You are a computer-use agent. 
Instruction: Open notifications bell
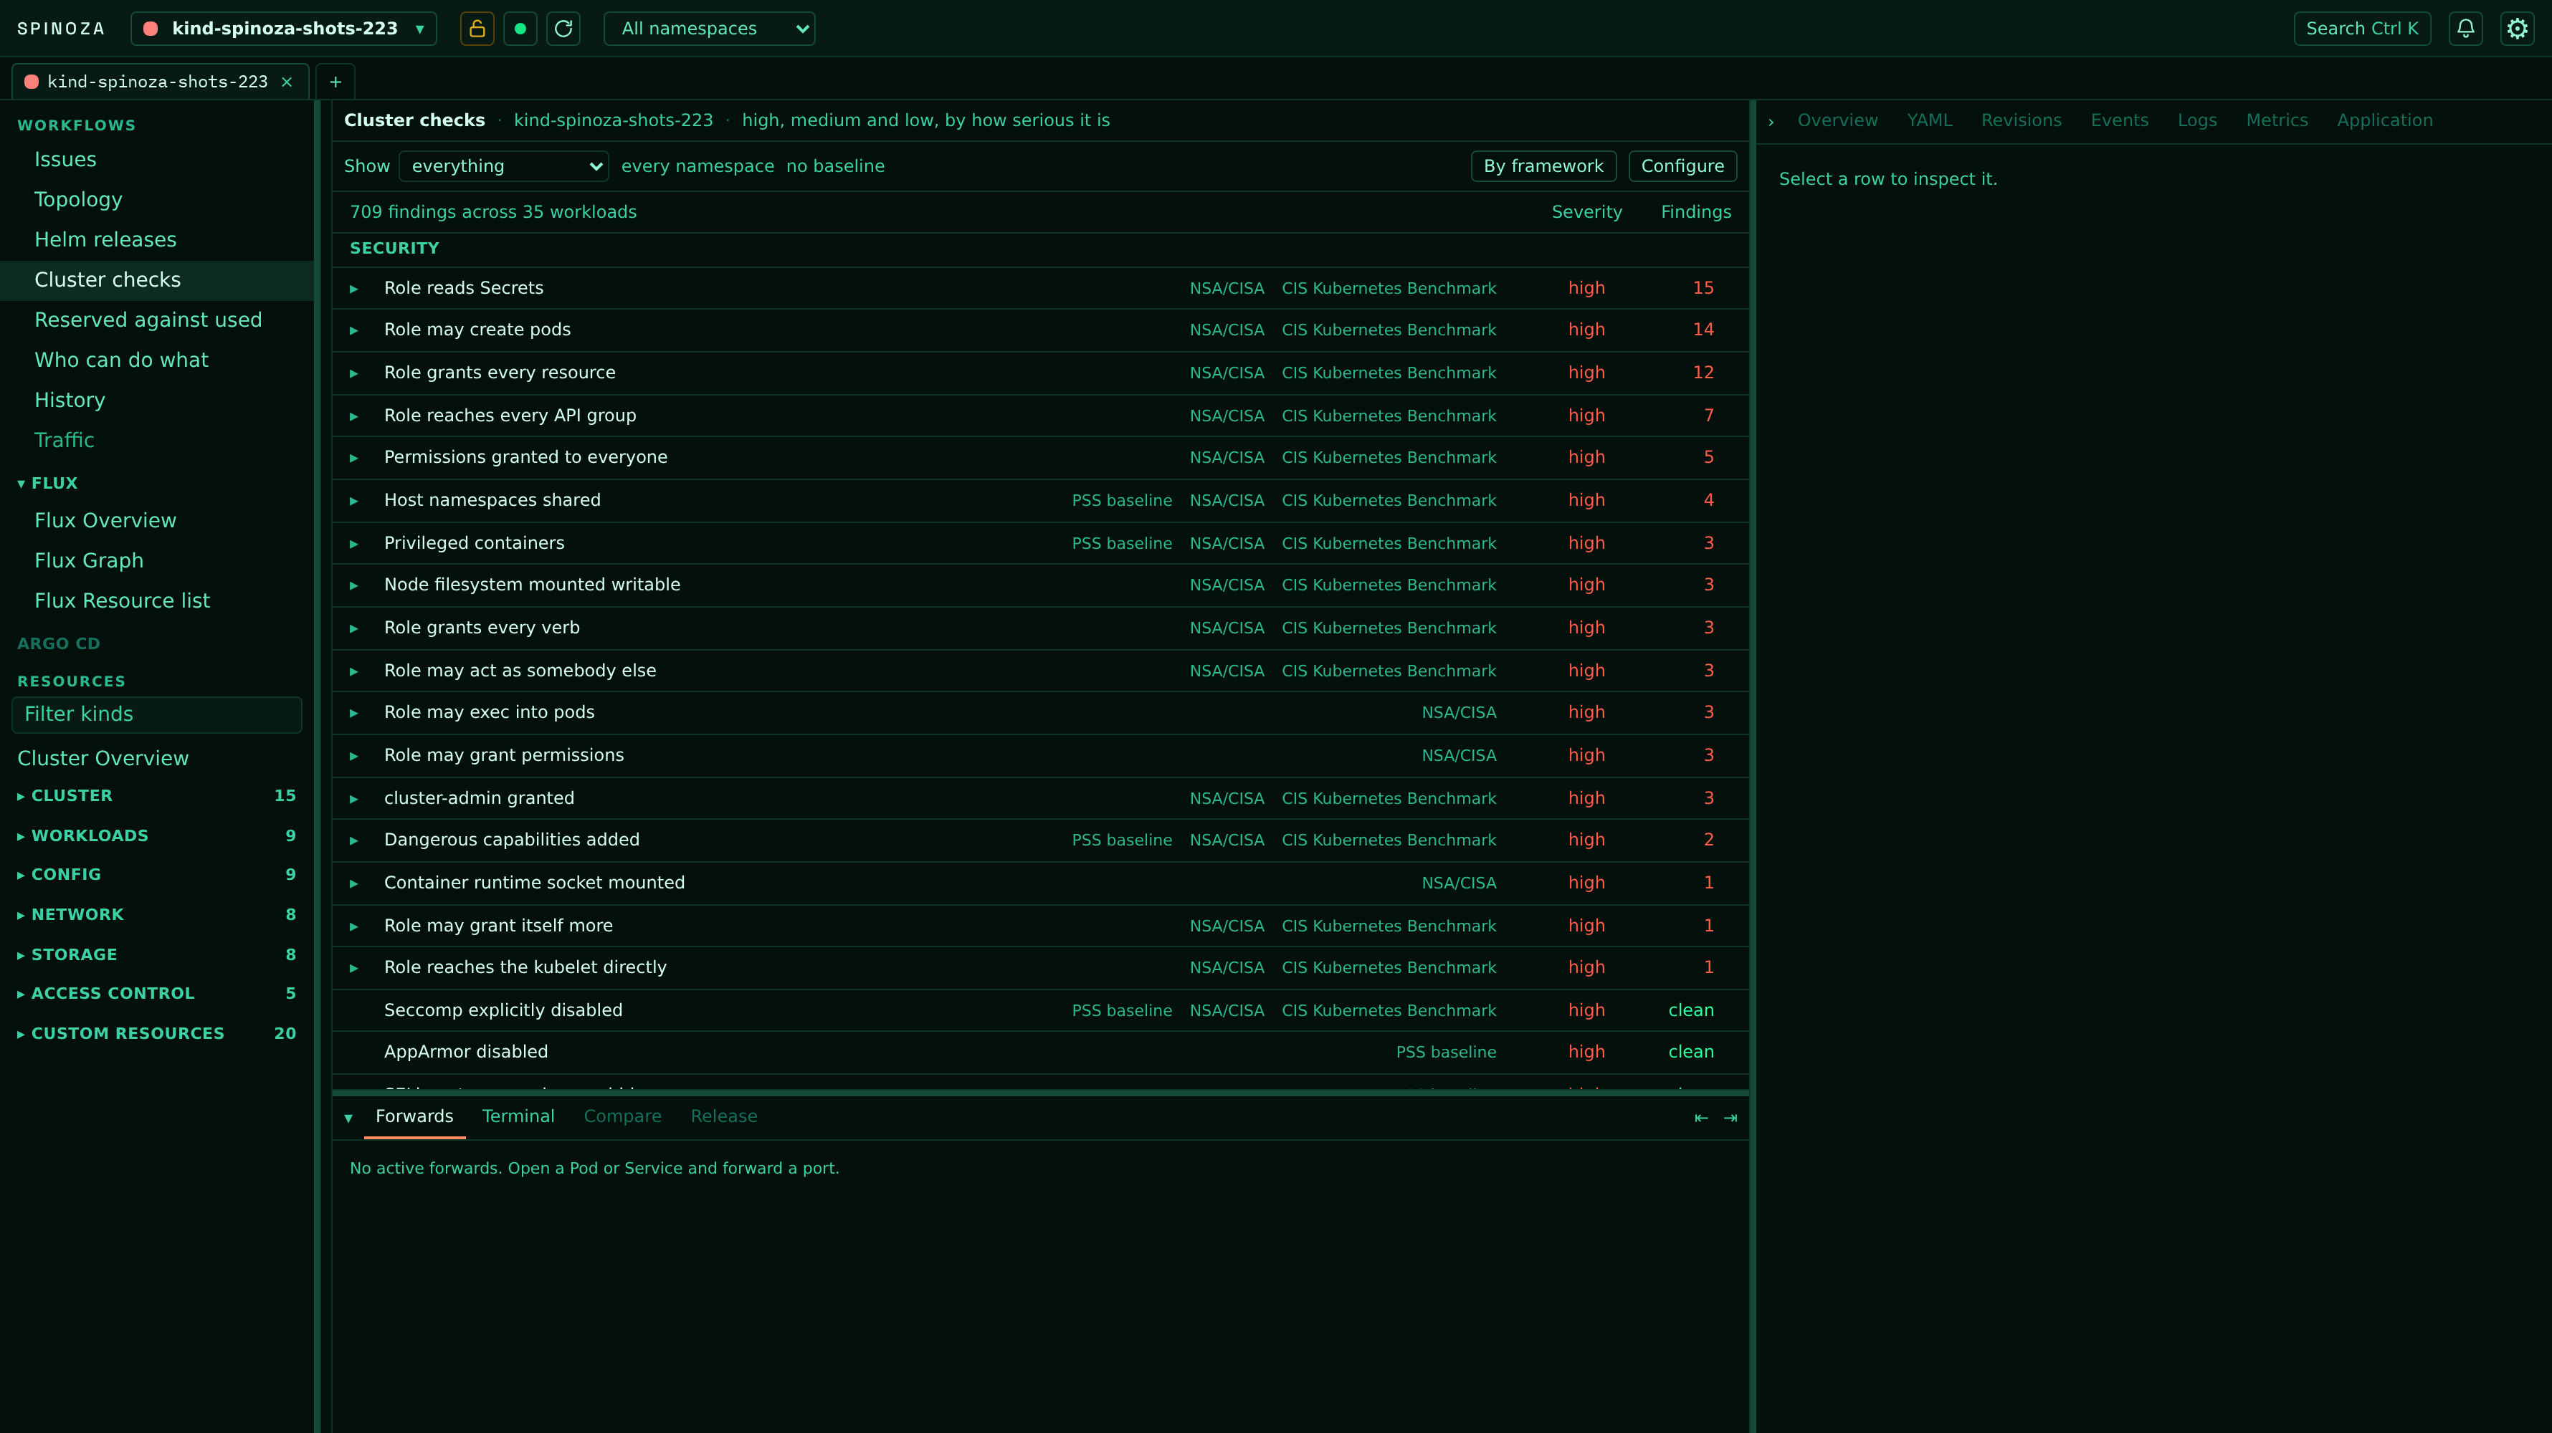(x=2466, y=29)
